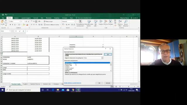This screenshot has width=187, height=105.
Task: Adjust the zoom slider in status bar
Action: [129, 87]
